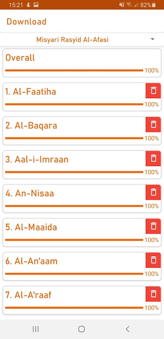Tap the Overall progress card
The width and height of the screenshot is (164, 339).
82,63
